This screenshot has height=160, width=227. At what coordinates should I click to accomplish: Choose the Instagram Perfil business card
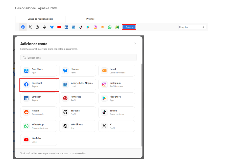pos(117,85)
